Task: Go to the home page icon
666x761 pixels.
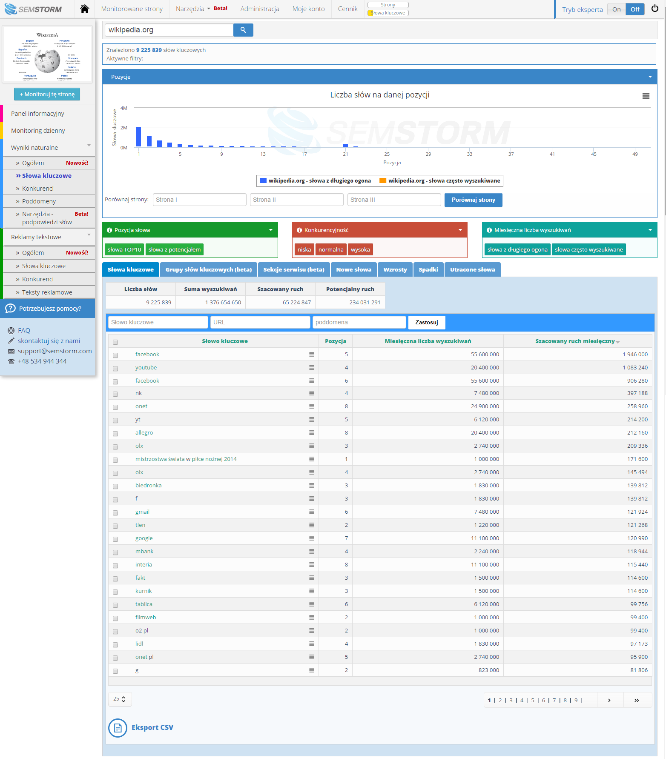Action: click(85, 9)
